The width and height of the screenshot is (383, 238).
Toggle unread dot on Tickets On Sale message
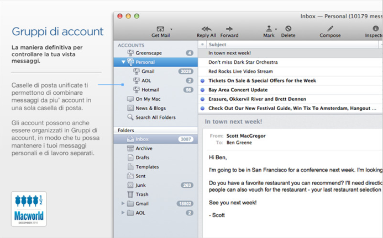tap(202, 81)
